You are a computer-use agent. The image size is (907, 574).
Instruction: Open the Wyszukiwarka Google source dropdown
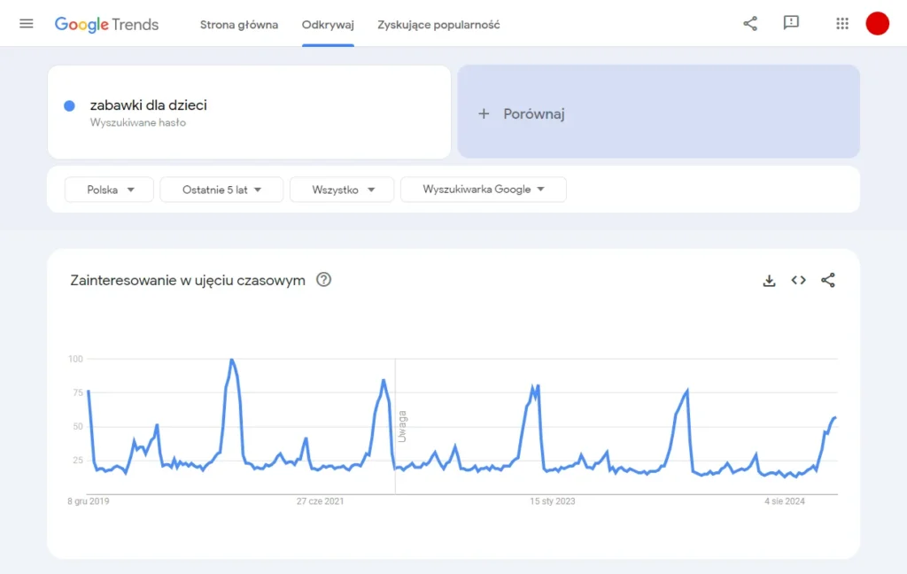click(483, 189)
